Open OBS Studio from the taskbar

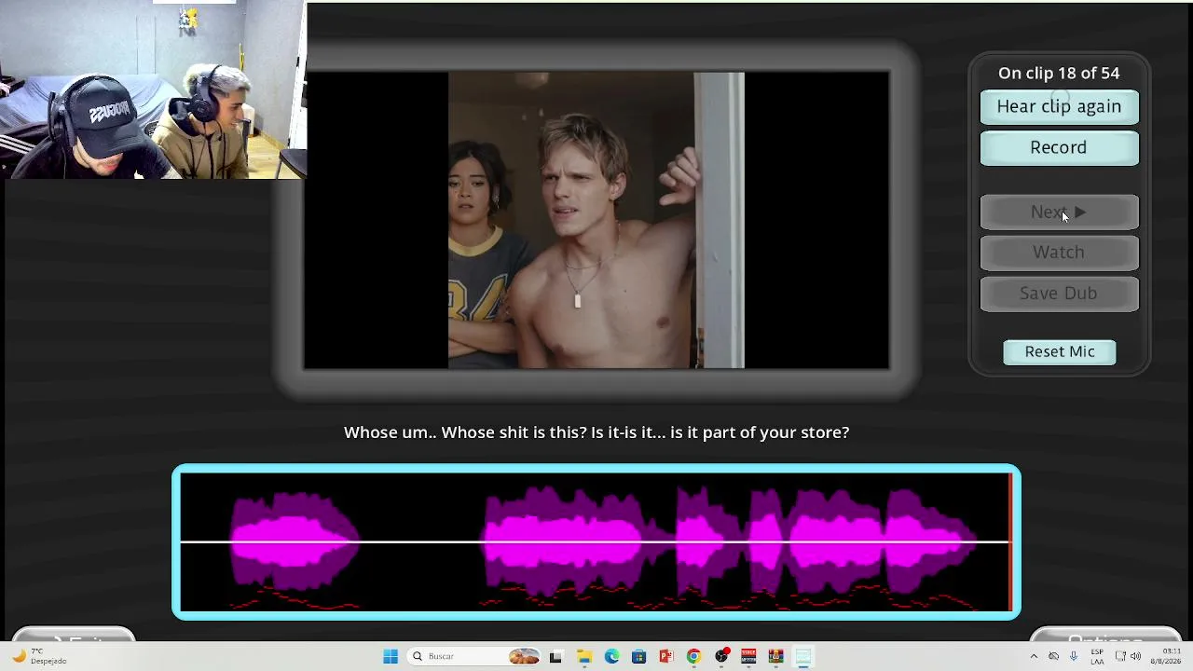coord(721,657)
